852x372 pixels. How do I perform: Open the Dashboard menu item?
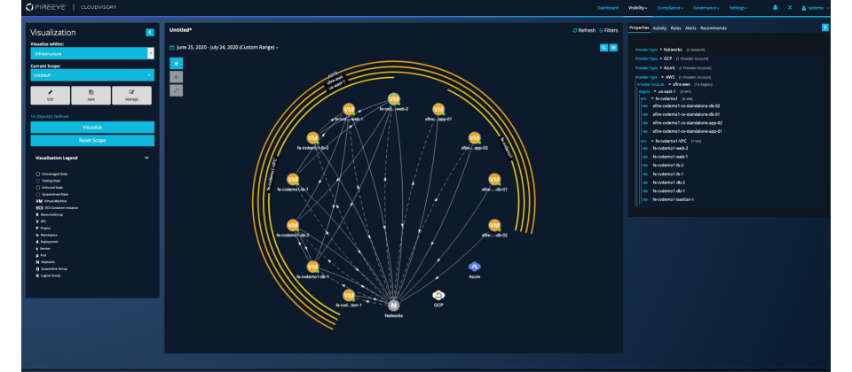(x=607, y=8)
